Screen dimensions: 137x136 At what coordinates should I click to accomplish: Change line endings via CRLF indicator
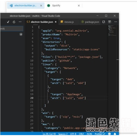click(x=81, y=134)
